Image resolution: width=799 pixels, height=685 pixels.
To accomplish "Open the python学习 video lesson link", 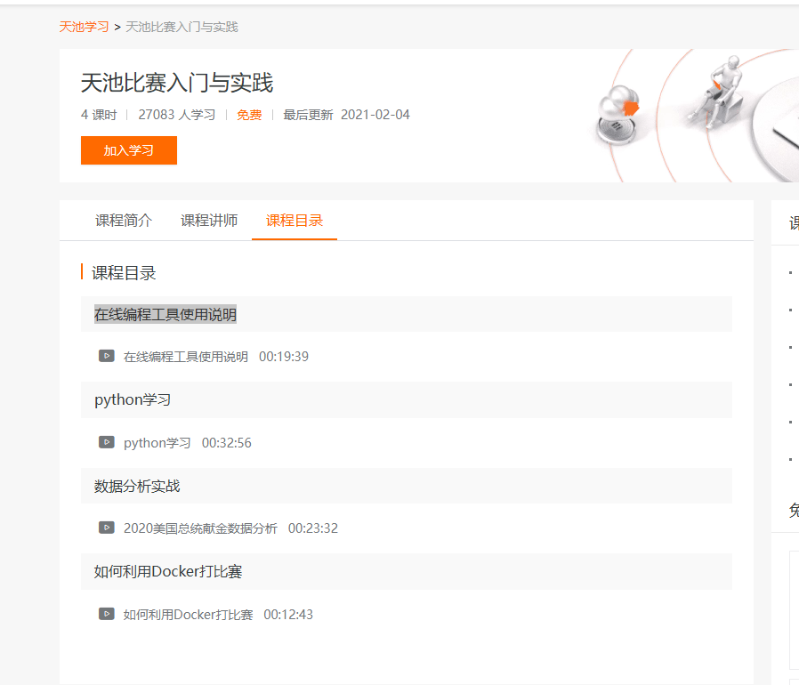I will click(x=157, y=443).
